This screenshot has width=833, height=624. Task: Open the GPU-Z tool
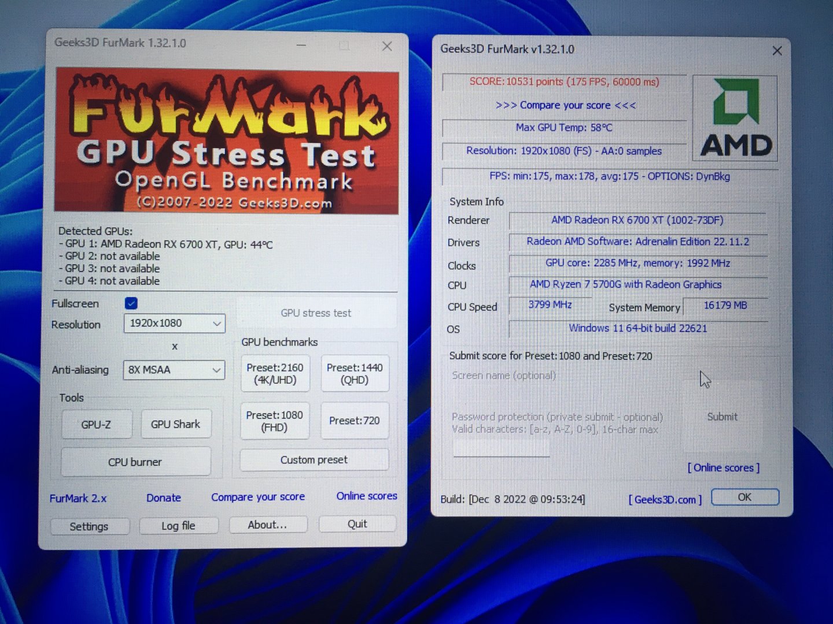tap(96, 425)
